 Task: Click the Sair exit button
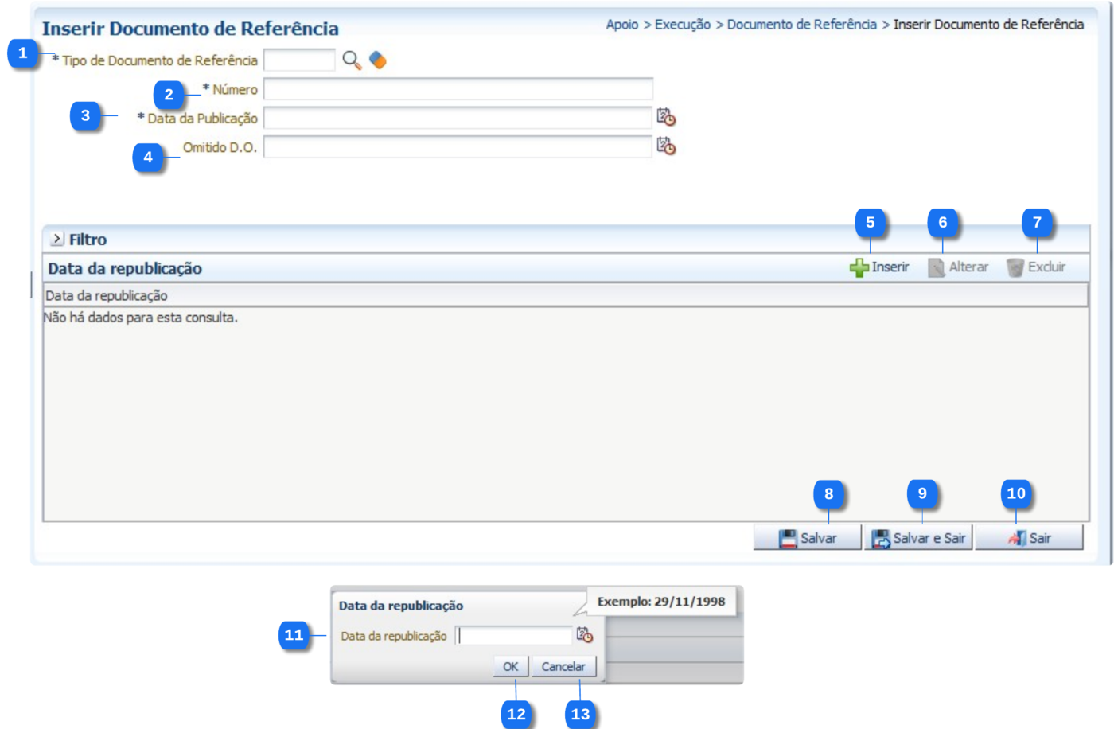click(1029, 538)
